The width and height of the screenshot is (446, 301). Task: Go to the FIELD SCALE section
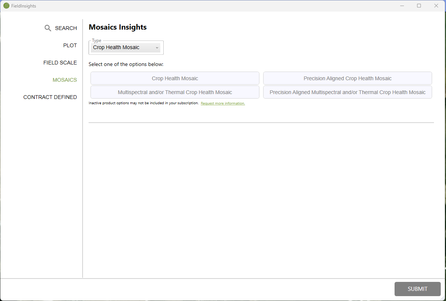[x=60, y=63]
